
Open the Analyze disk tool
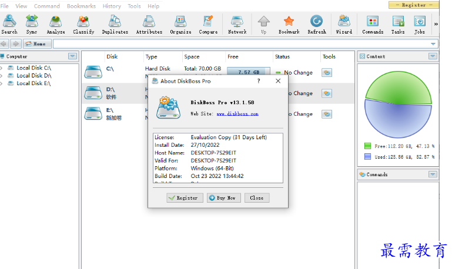(x=56, y=25)
